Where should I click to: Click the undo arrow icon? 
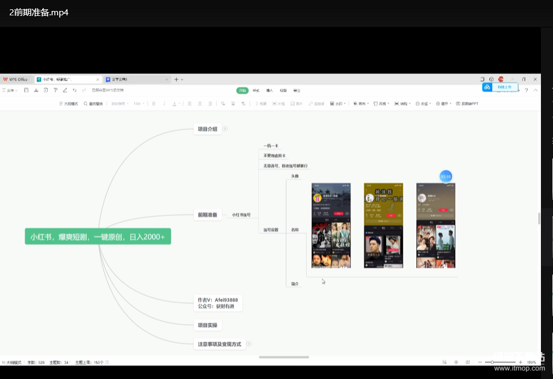click(75, 90)
